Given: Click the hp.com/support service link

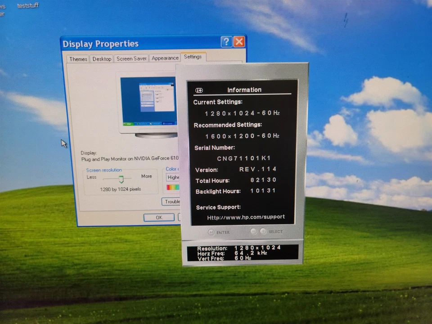Looking at the screenshot, I should coord(246,217).
